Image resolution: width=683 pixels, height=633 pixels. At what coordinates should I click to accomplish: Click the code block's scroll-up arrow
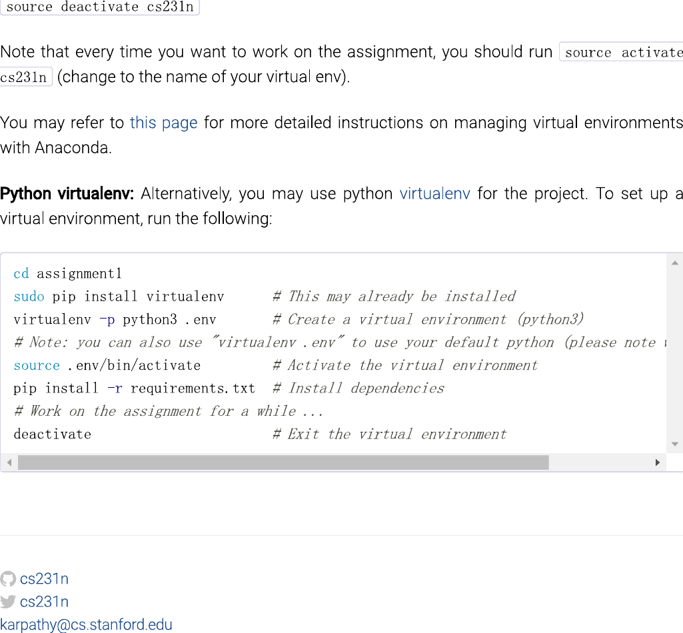coord(674,263)
